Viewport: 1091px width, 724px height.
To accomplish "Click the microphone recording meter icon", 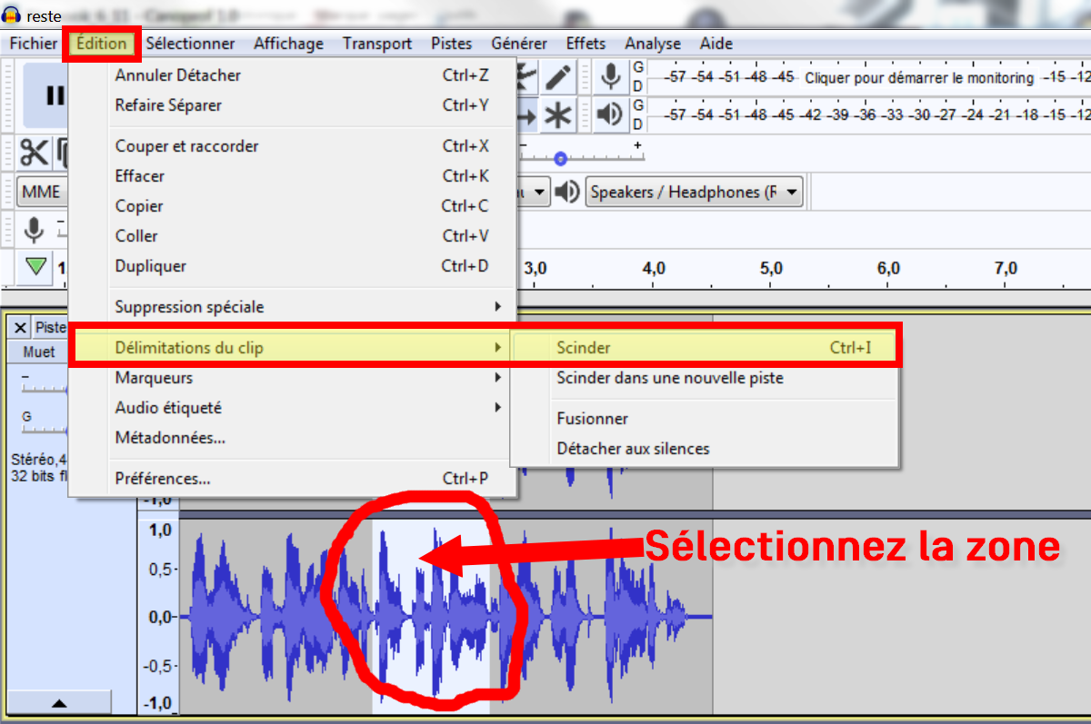I will 609,77.
